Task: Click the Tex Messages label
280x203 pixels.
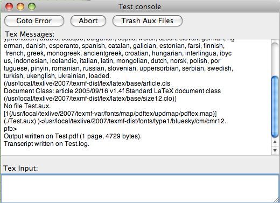Action: pos(30,34)
